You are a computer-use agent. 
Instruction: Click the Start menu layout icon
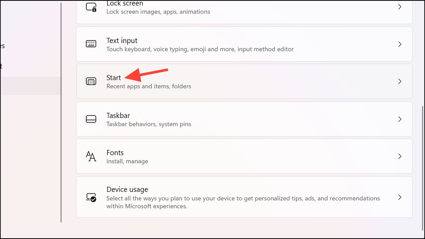(91, 81)
